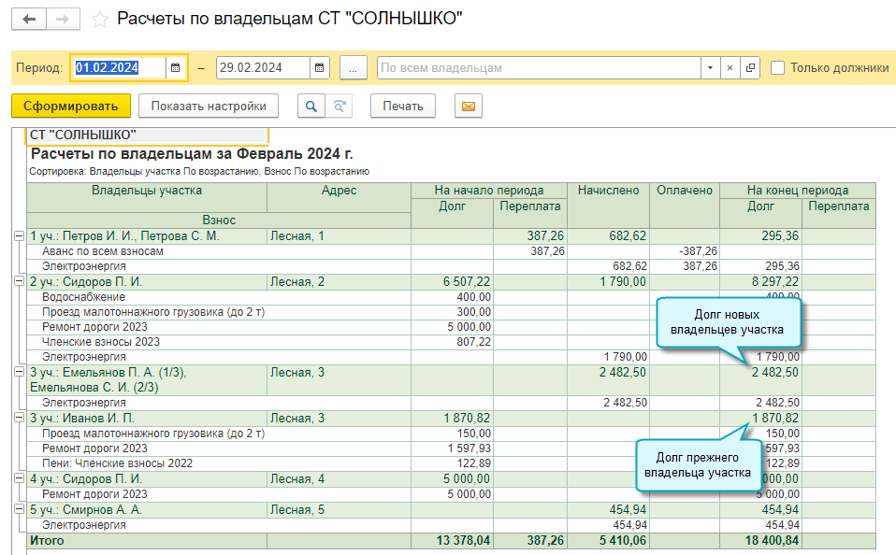Viewport: 896px width, 555px height.
Task: Collapse the 1 уч. Петров group
Action: pyautogui.click(x=19, y=236)
